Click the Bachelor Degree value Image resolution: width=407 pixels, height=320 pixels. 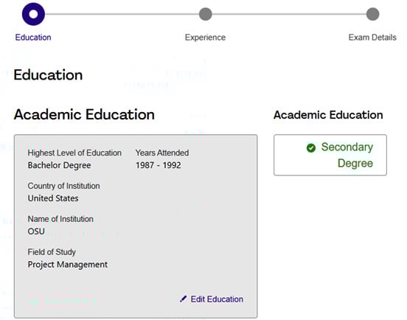[59, 165]
